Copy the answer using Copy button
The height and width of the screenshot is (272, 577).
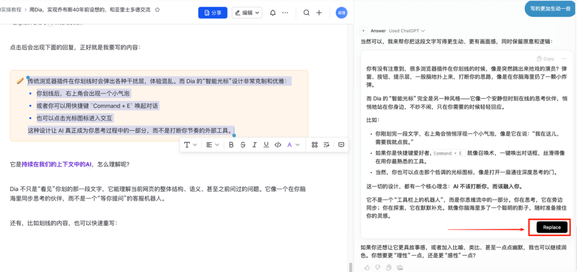(545, 59)
